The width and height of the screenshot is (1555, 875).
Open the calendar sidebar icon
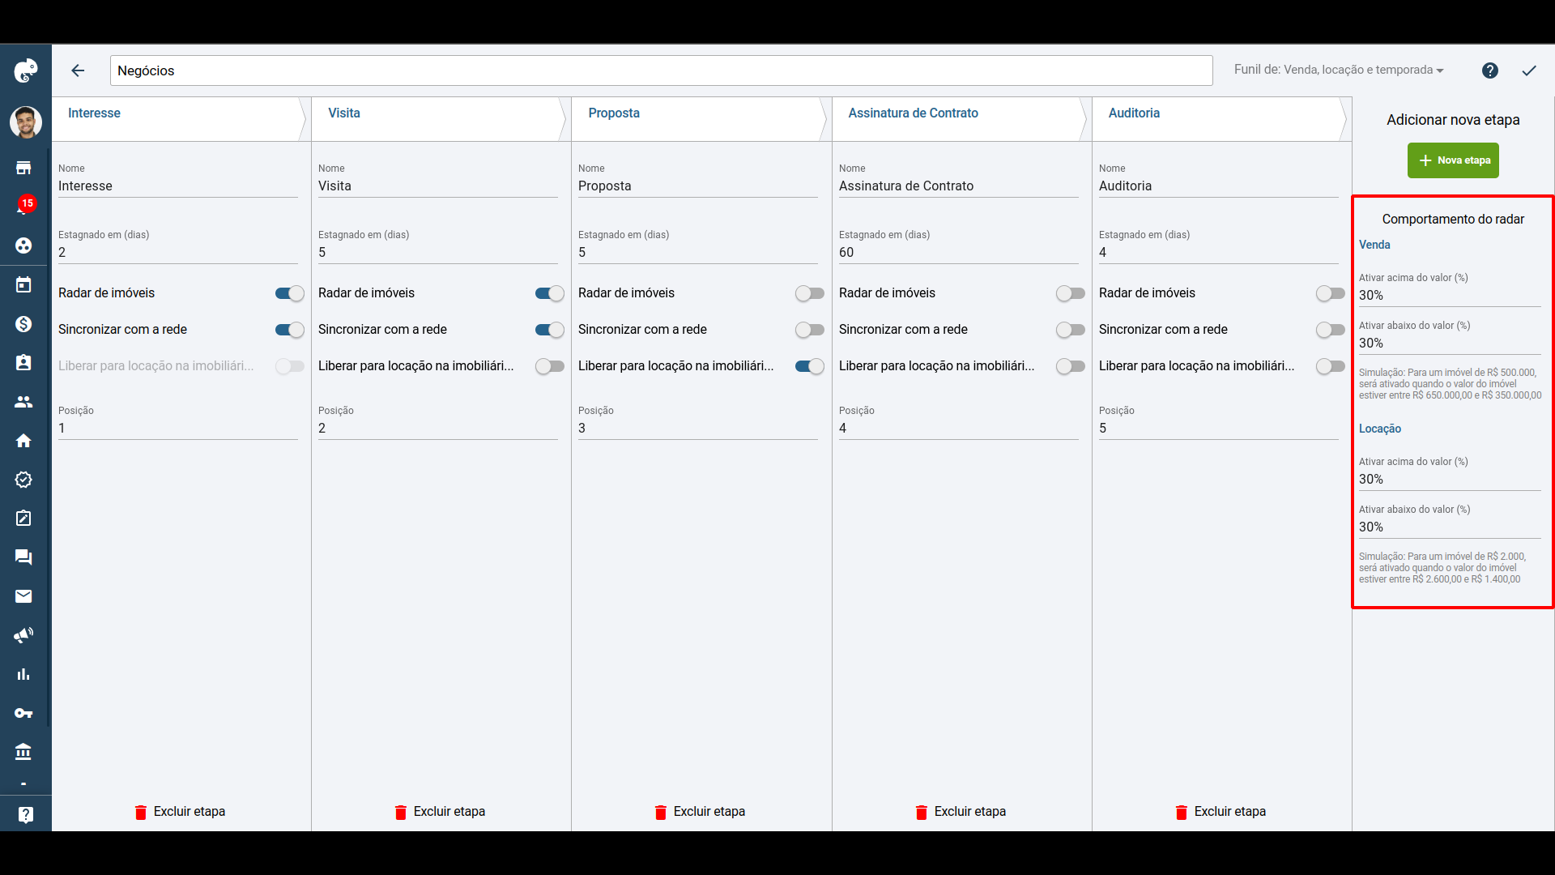[x=23, y=284]
